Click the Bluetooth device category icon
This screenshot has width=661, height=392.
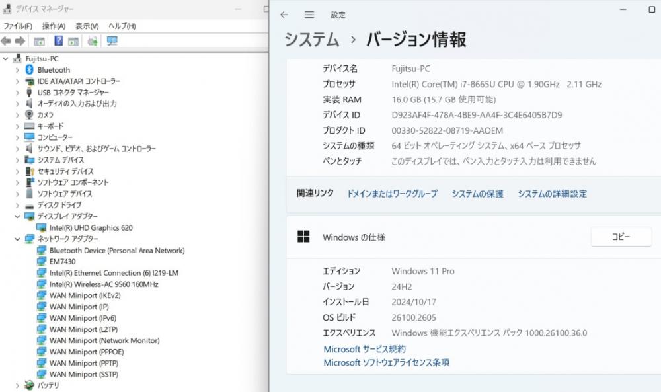pyautogui.click(x=29, y=69)
